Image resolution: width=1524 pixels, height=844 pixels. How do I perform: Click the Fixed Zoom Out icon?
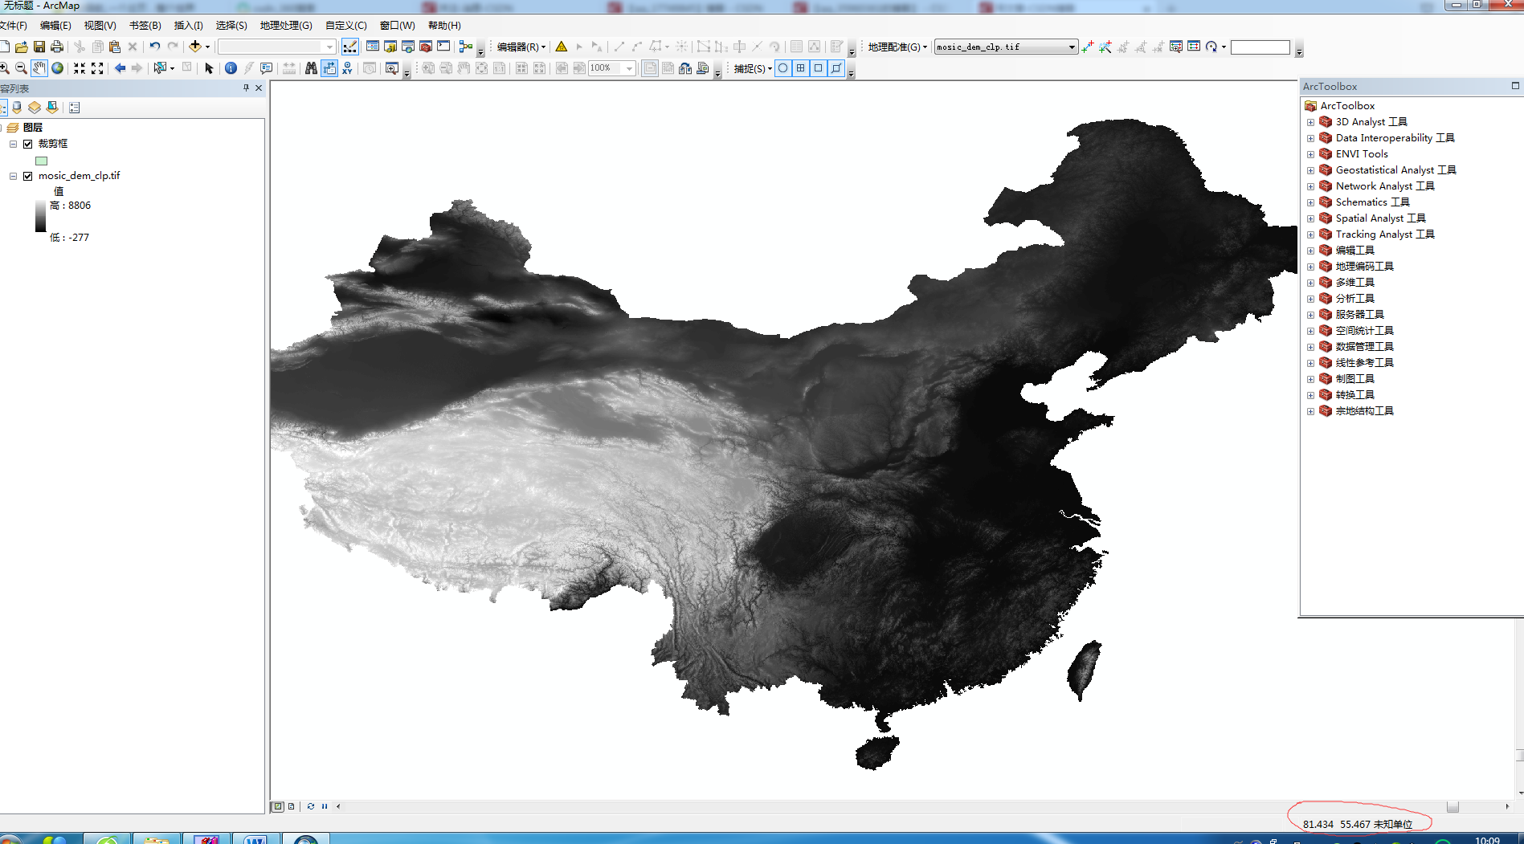coord(97,68)
